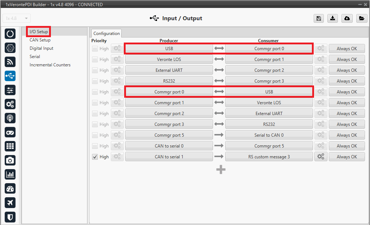Click the plus icon to add a row
The height and width of the screenshot is (225, 370).
point(221,170)
